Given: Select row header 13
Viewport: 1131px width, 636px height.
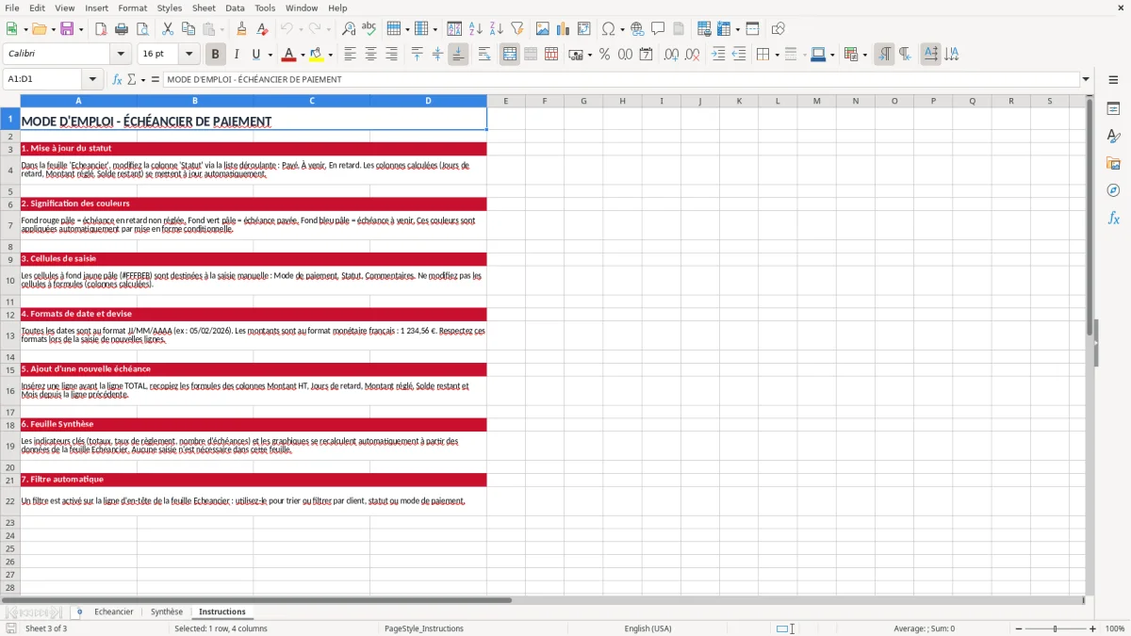Looking at the screenshot, I should [10, 335].
